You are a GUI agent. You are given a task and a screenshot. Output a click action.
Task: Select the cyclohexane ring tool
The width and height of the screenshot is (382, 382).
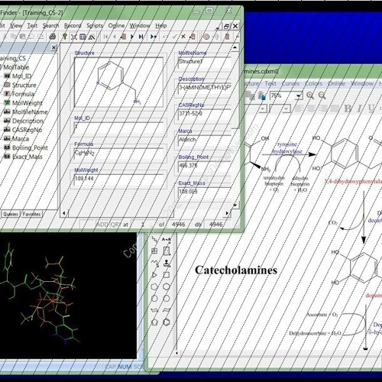167,286
